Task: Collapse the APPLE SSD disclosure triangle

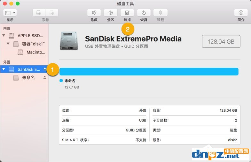Action: pos(4,35)
